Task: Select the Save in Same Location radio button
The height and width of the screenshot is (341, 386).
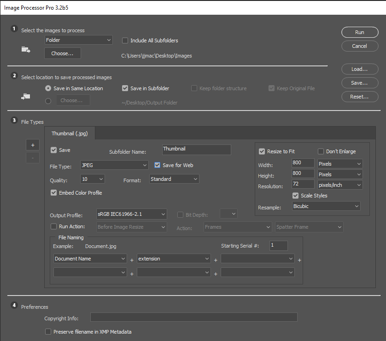Action: [48, 88]
